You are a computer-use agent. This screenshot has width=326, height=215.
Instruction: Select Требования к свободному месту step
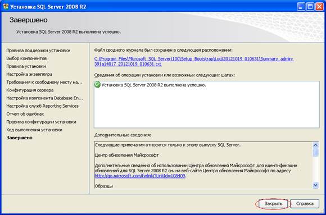click(x=44, y=83)
